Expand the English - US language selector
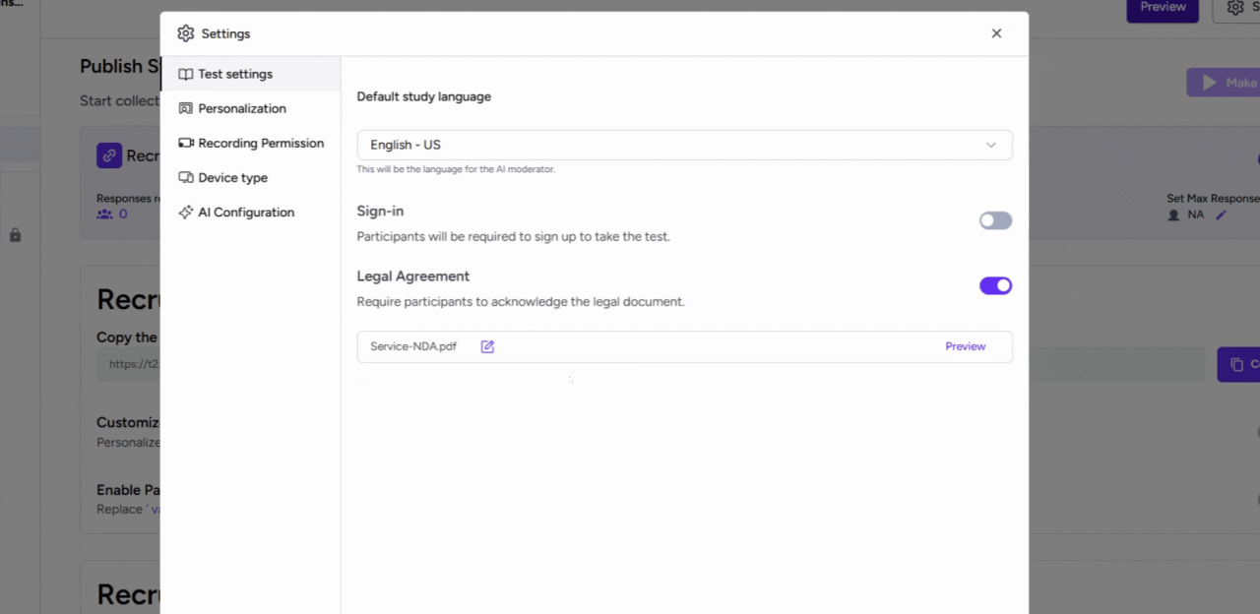The height and width of the screenshot is (614, 1260). pos(684,144)
